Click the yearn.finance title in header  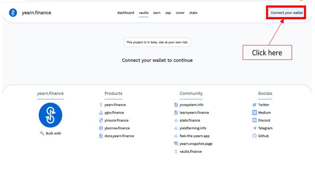point(36,13)
